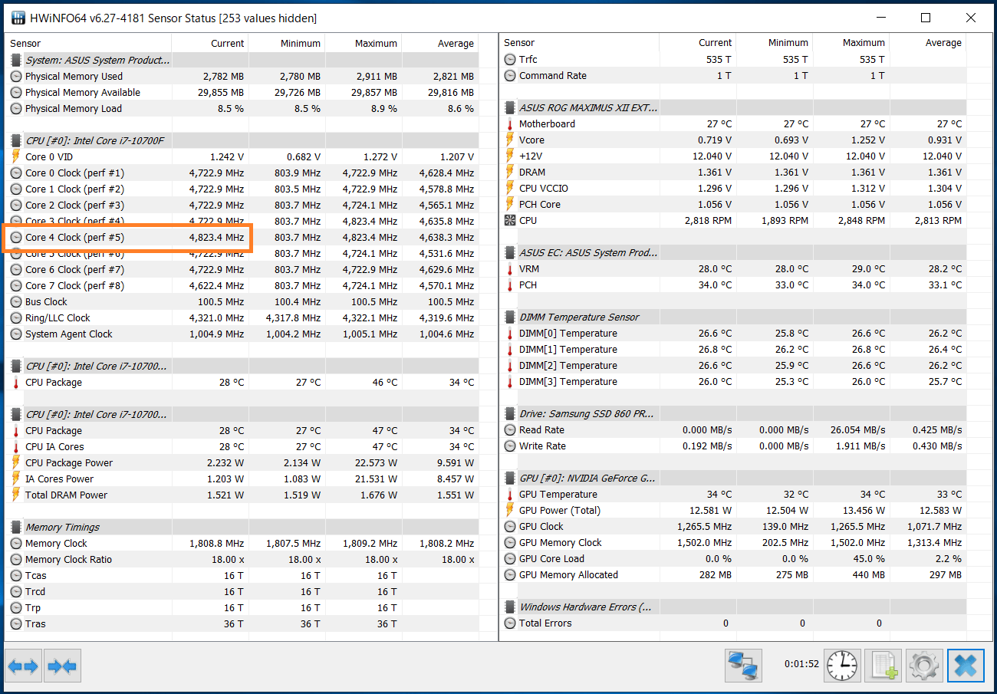
Task: Select the GPU Memory Allocated row
Action: click(734, 574)
